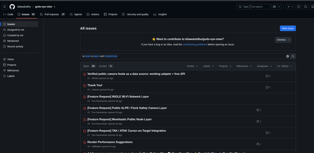View your pull requests from header icon
Screen dimensions: 314x153
[305, 7]
